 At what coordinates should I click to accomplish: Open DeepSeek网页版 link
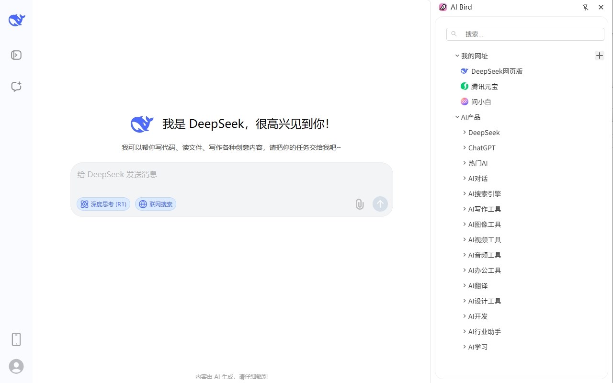click(x=497, y=71)
